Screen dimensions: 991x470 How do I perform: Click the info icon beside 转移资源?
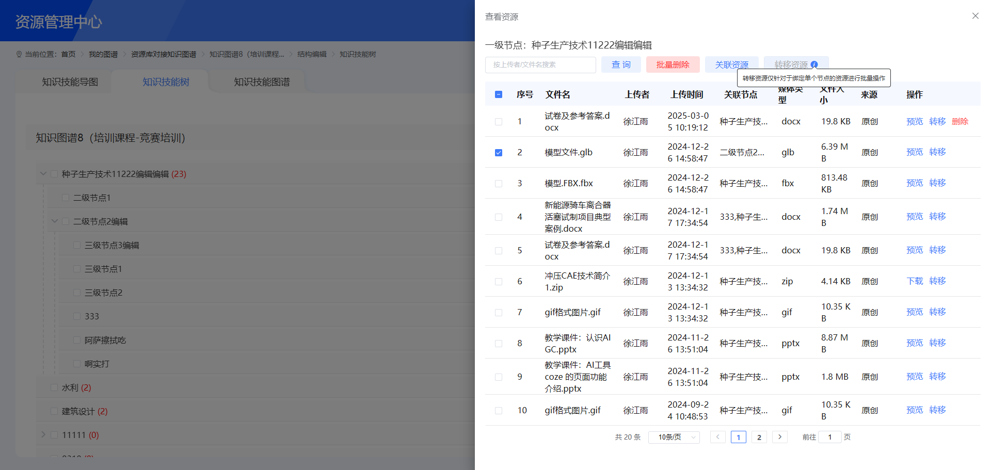(x=814, y=65)
